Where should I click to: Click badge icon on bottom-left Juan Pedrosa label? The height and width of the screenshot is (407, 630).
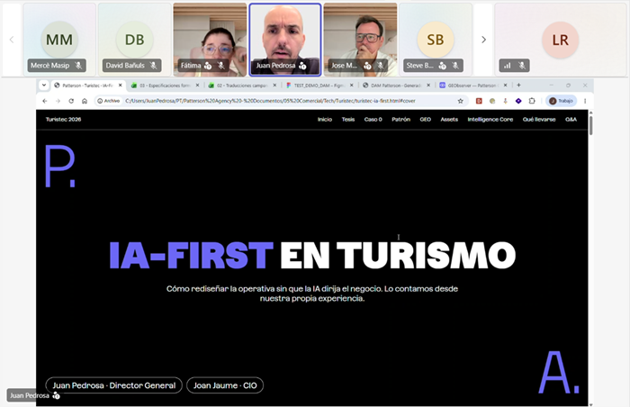(56, 395)
